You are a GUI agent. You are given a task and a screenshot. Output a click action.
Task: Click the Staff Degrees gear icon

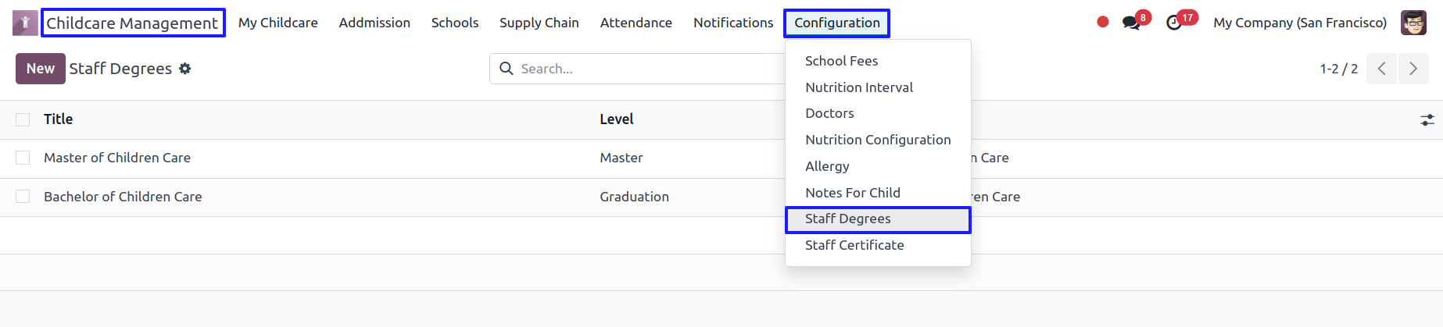click(184, 69)
